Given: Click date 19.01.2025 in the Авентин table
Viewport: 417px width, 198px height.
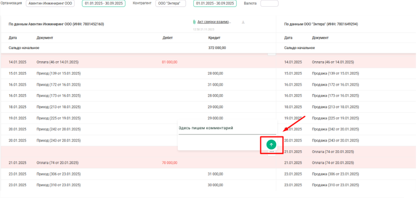Looking at the screenshot, I should pos(18,118).
